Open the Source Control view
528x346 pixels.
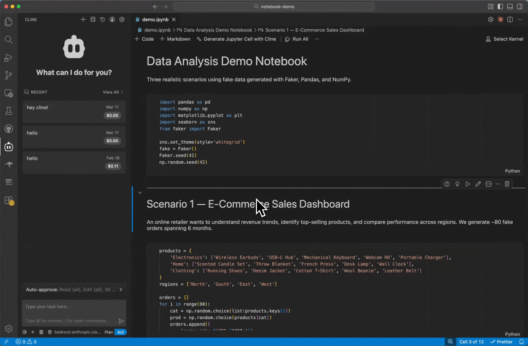(x=9, y=75)
